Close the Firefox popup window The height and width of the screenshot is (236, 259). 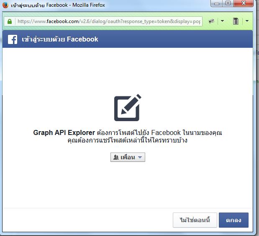[244, 3]
